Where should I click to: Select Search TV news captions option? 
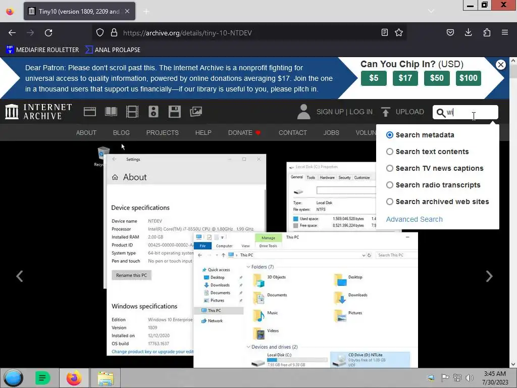pos(390,168)
